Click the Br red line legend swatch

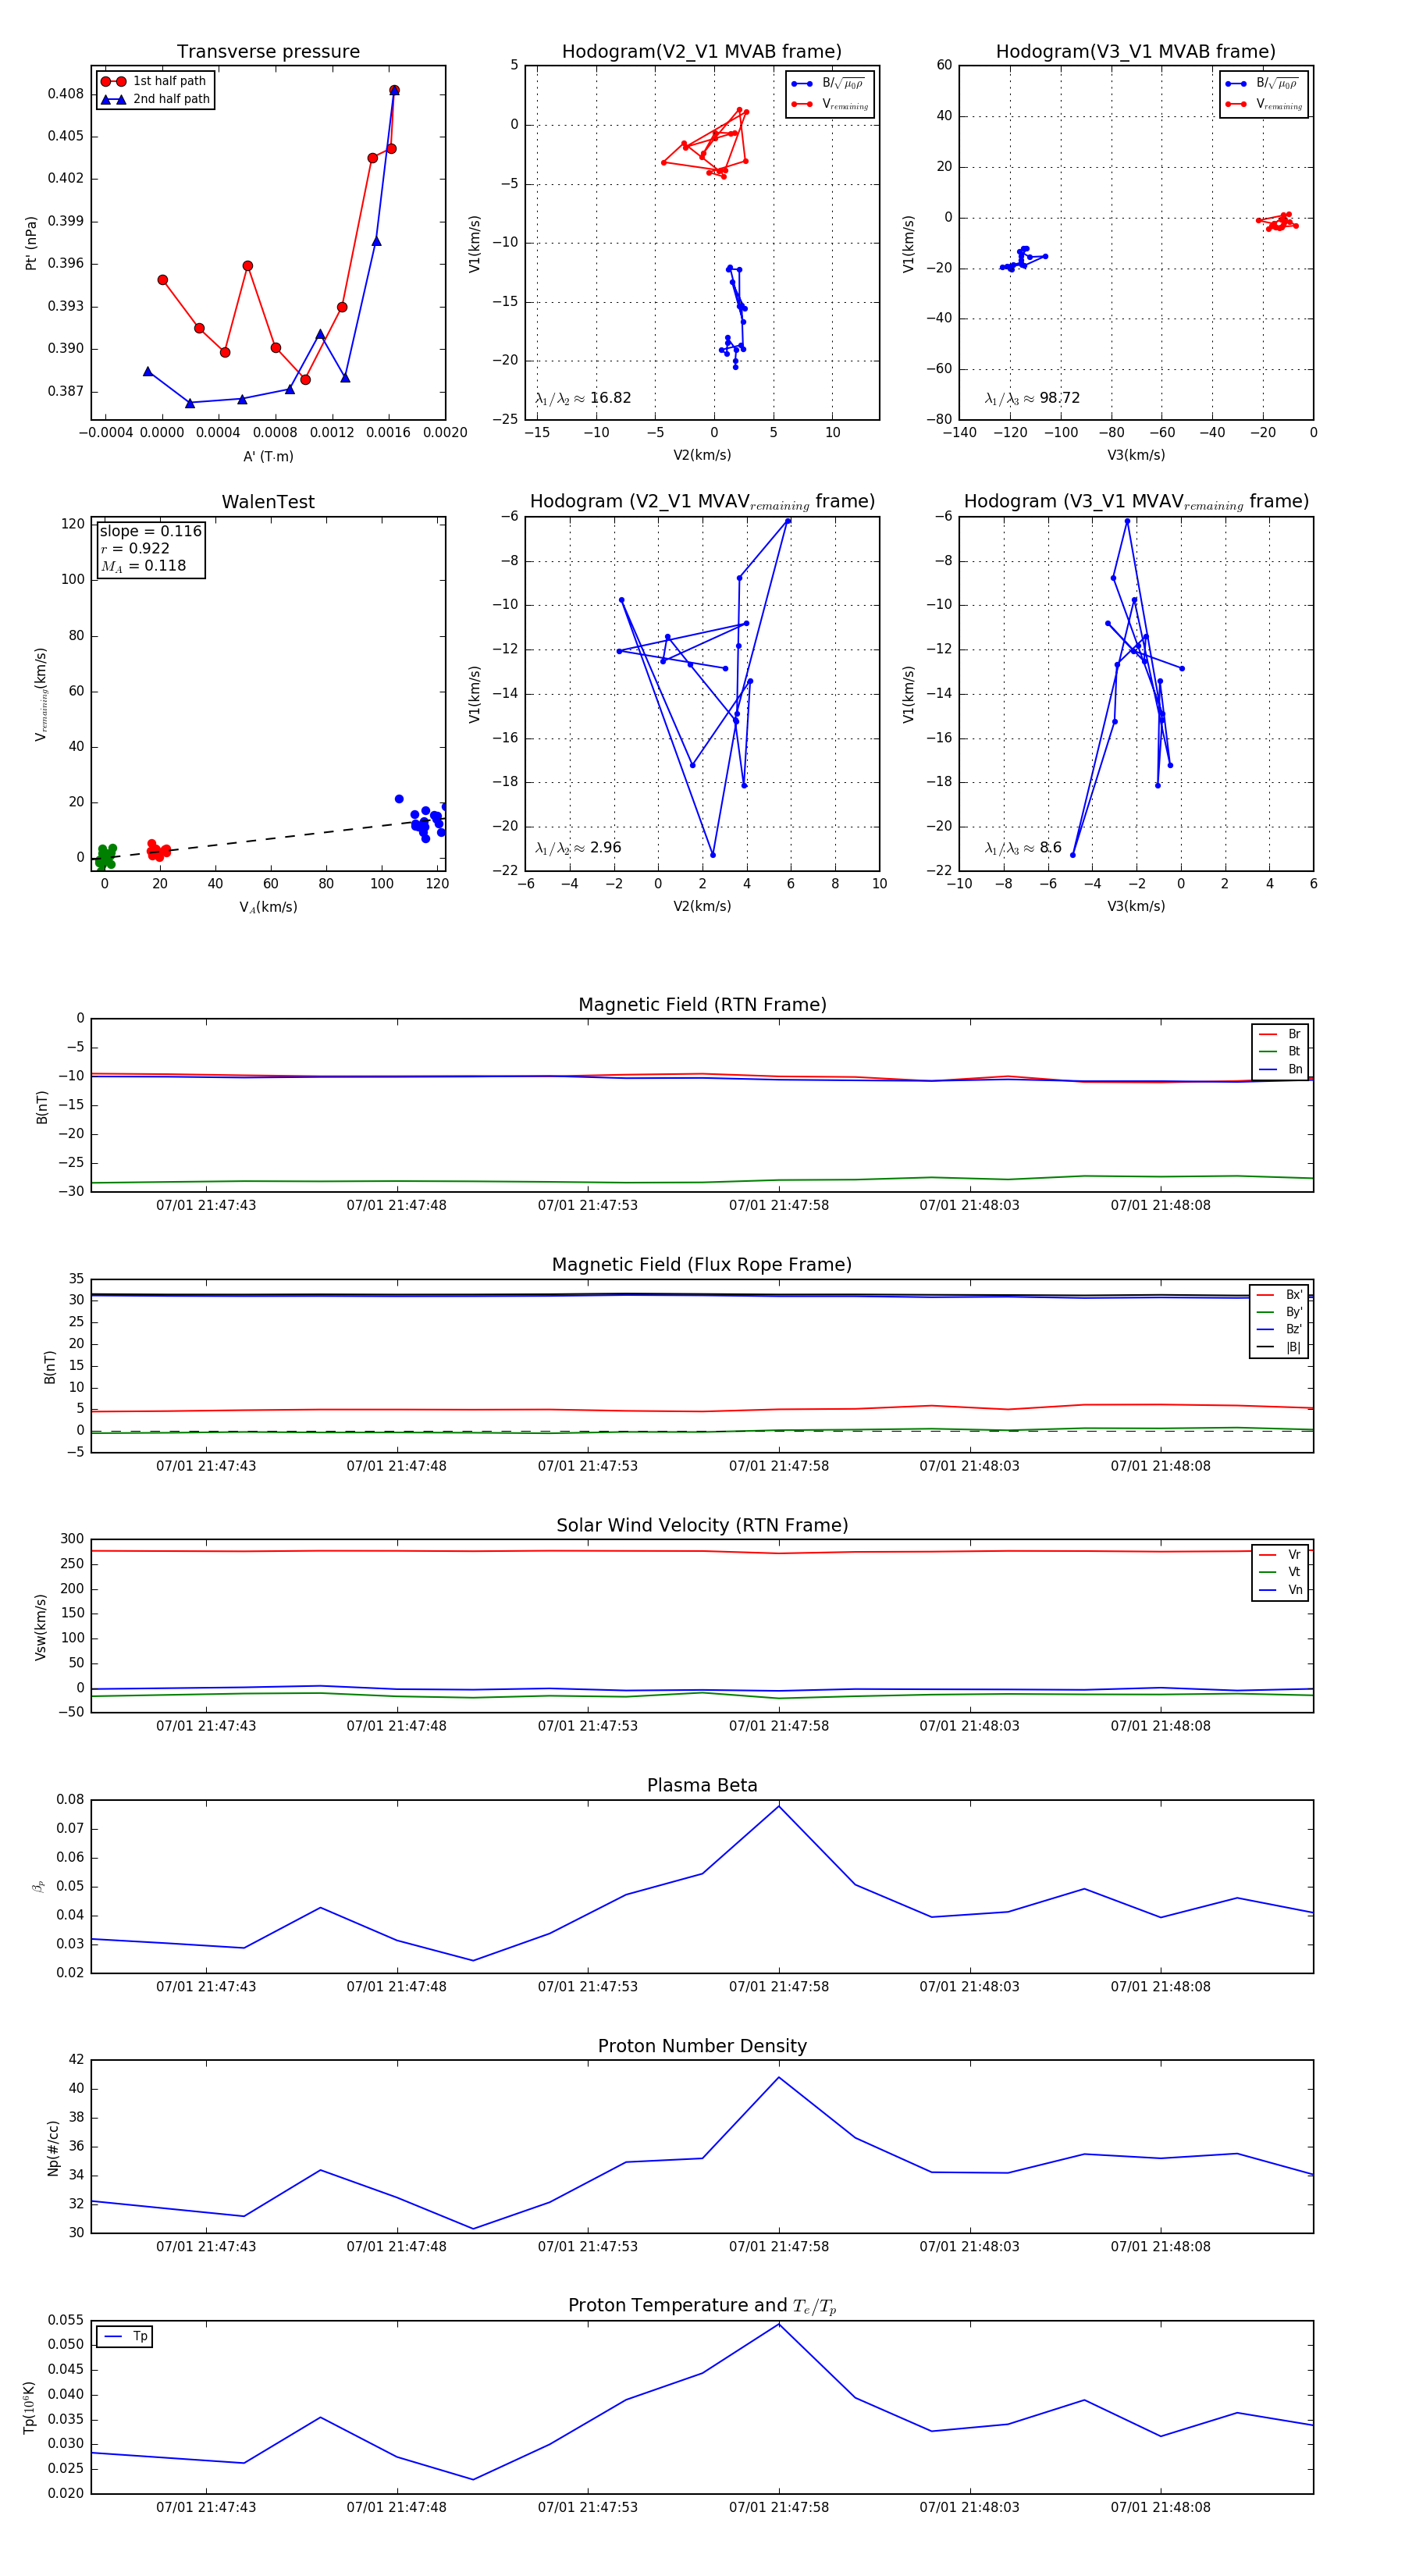(1267, 1034)
